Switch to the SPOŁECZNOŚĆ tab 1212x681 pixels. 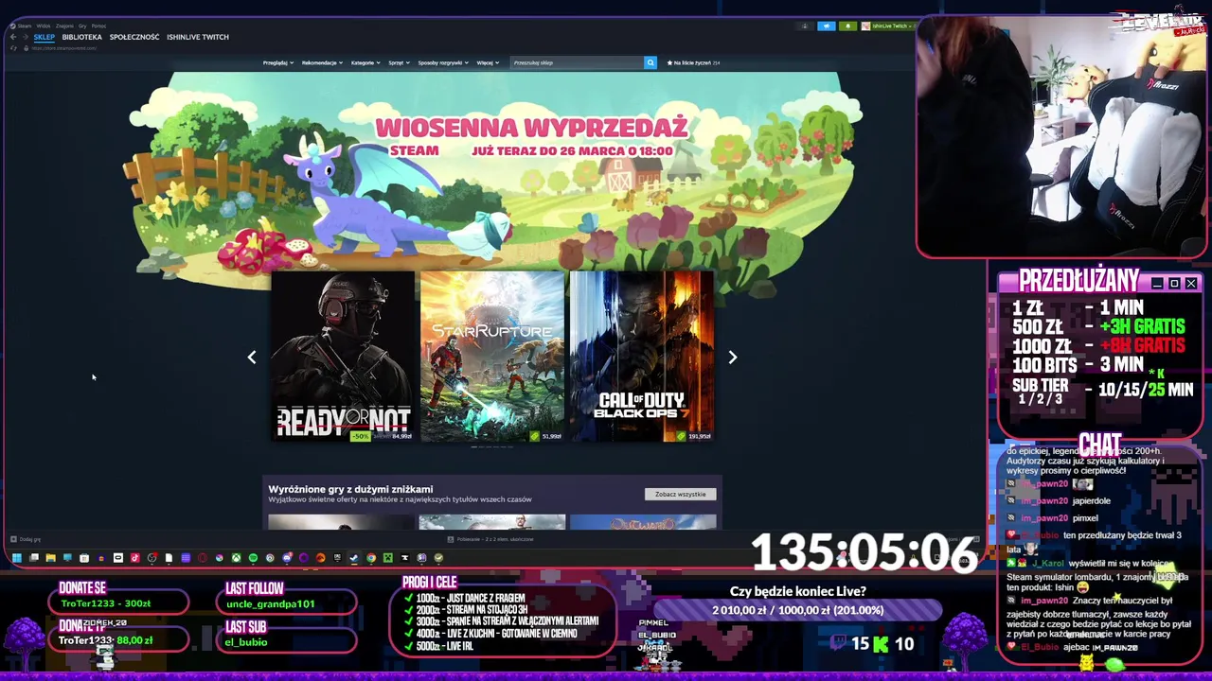click(134, 37)
